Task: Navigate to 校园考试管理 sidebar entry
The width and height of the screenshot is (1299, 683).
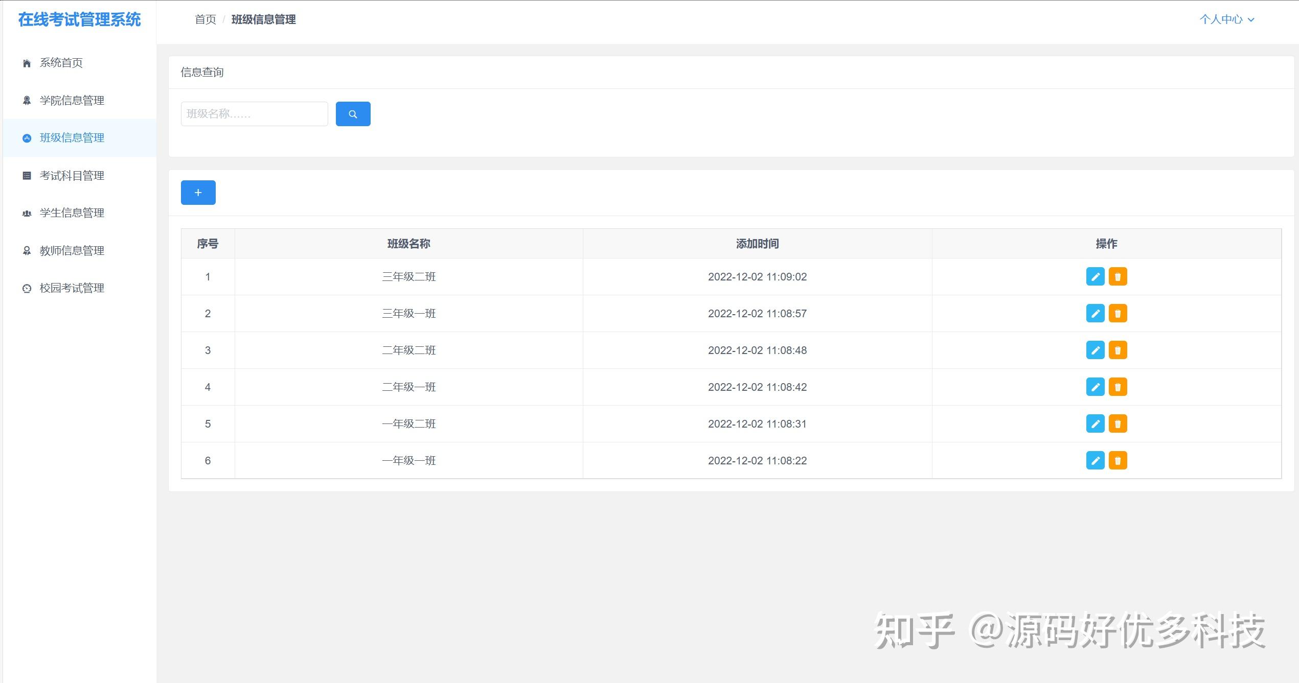Action: coord(72,288)
